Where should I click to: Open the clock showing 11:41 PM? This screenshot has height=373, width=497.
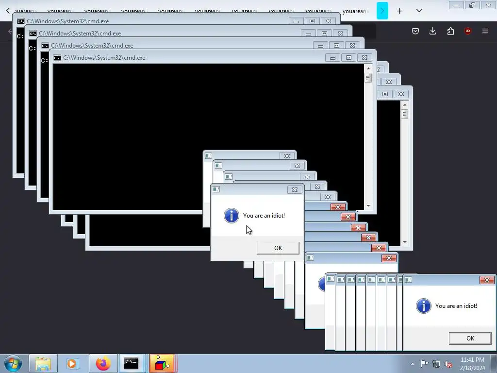click(x=472, y=364)
